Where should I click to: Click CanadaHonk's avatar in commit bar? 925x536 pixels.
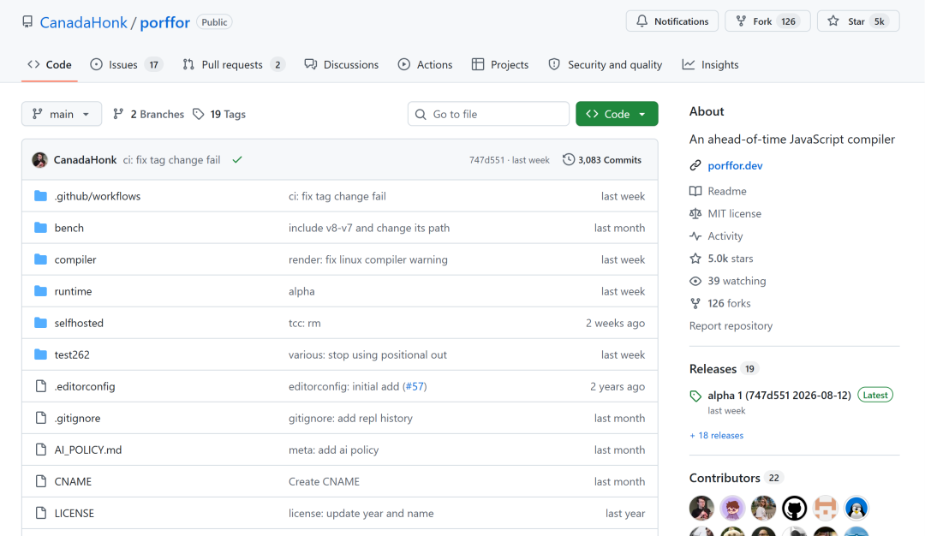(x=40, y=160)
